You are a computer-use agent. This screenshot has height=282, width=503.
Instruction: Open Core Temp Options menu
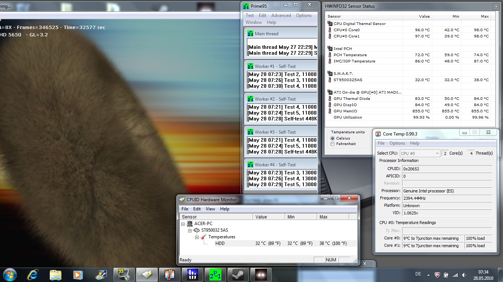coord(397,143)
